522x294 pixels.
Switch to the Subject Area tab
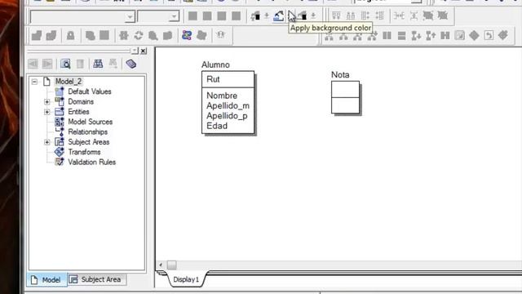point(97,279)
